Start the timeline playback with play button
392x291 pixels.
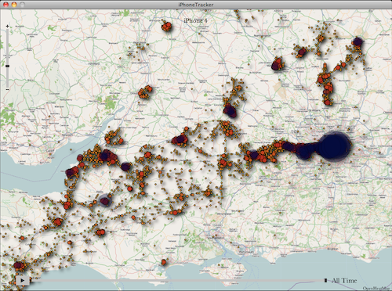pos(23,280)
